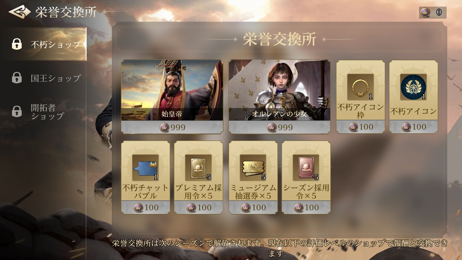Tap the honor coin currency icon at top right
Screen dimensions: 462x260
coord(425,12)
